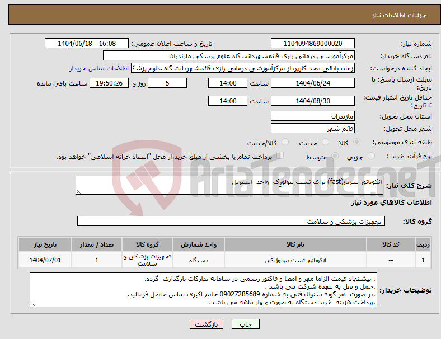Click the buyer notes textarea
The image size is (441, 339).
203,290
